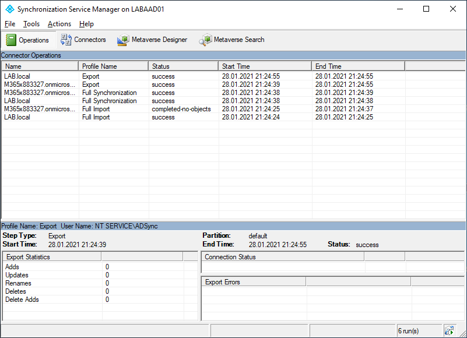Click Full Synchronization ending at 21:24:38

click(x=109, y=101)
